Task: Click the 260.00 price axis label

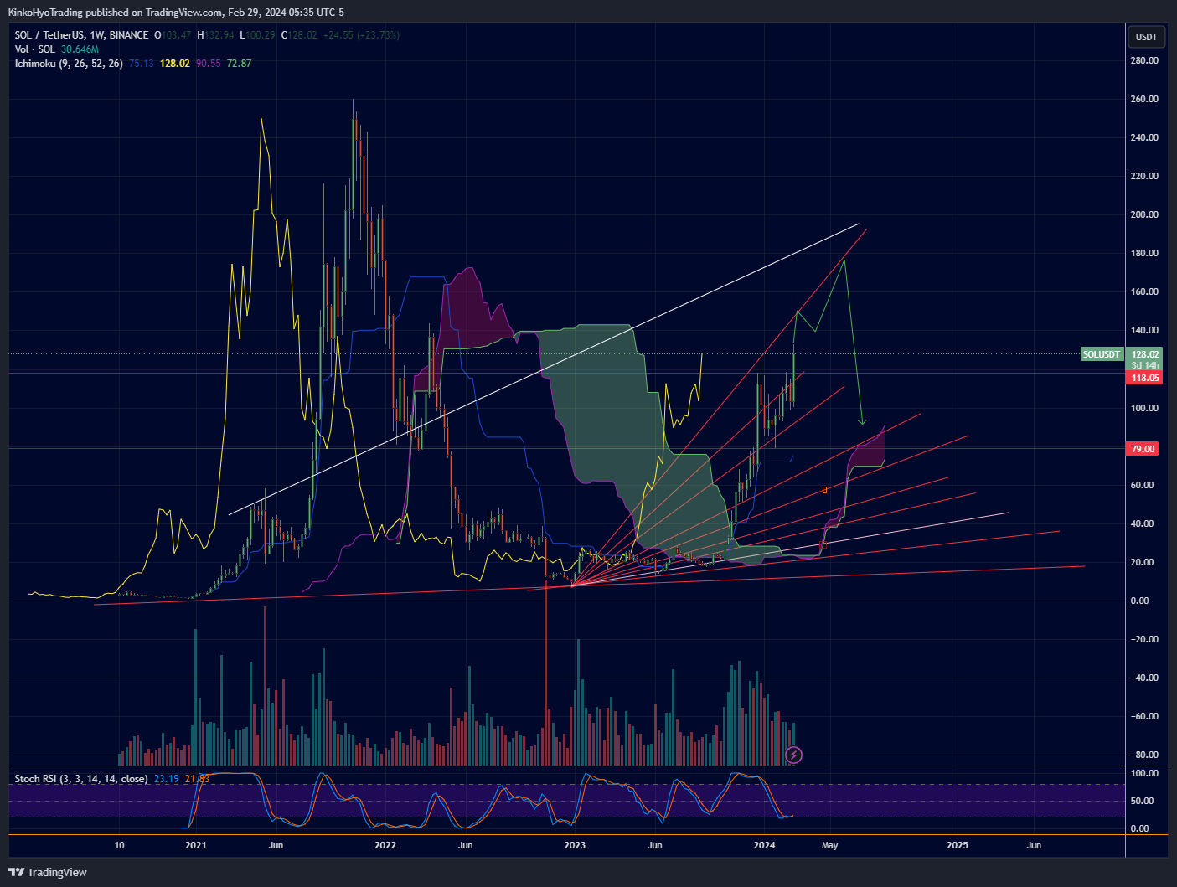Action: (x=1144, y=99)
